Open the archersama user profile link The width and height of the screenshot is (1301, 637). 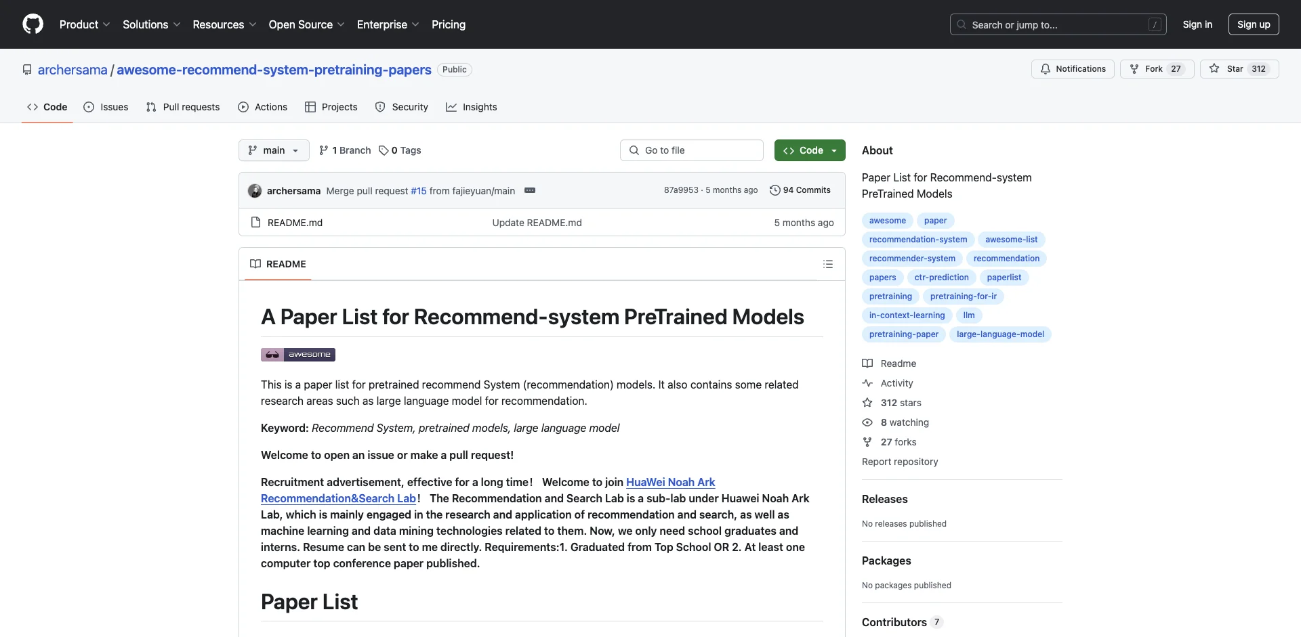pyautogui.click(x=73, y=70)
